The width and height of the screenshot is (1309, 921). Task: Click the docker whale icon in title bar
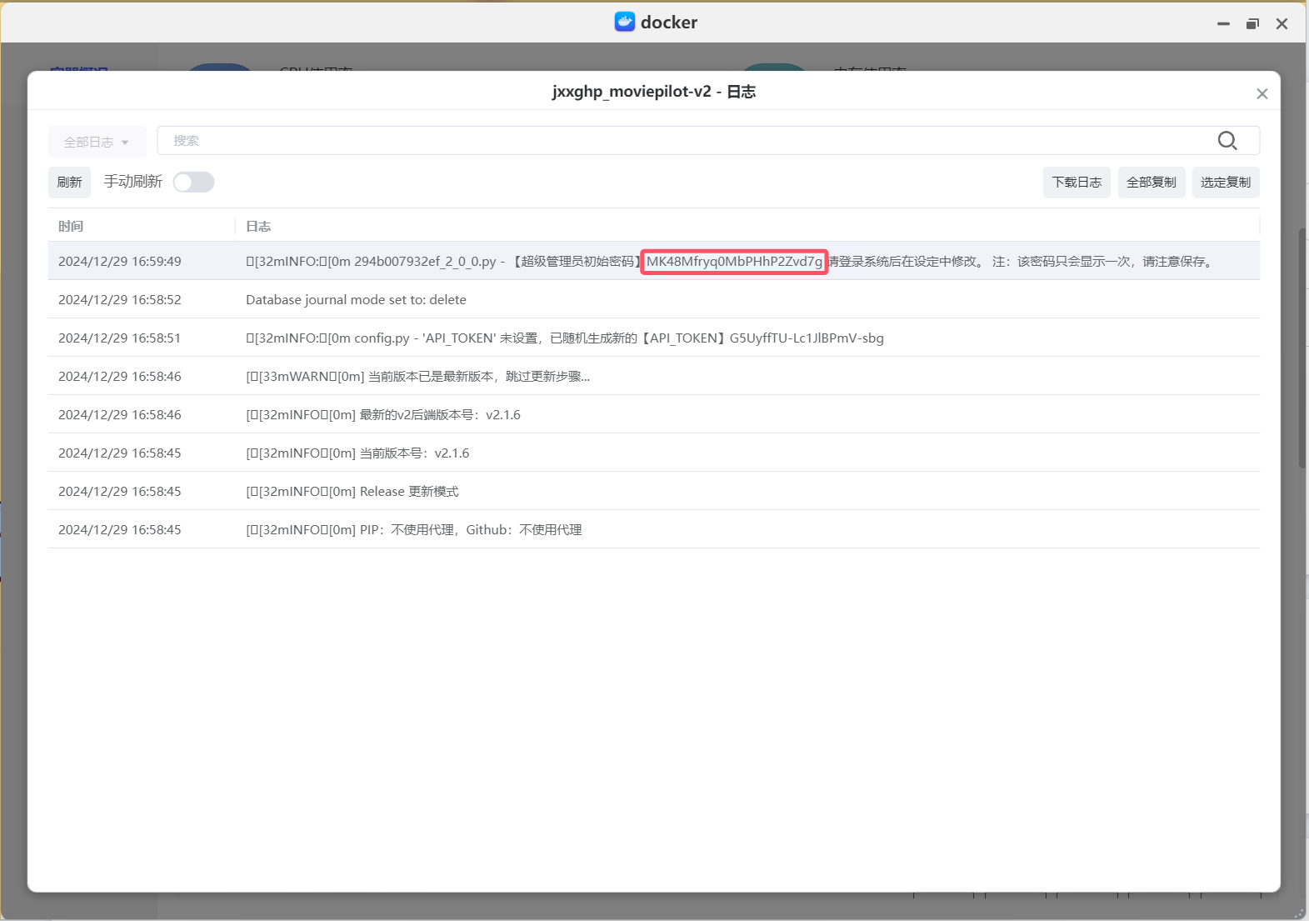tap(625, 22)
